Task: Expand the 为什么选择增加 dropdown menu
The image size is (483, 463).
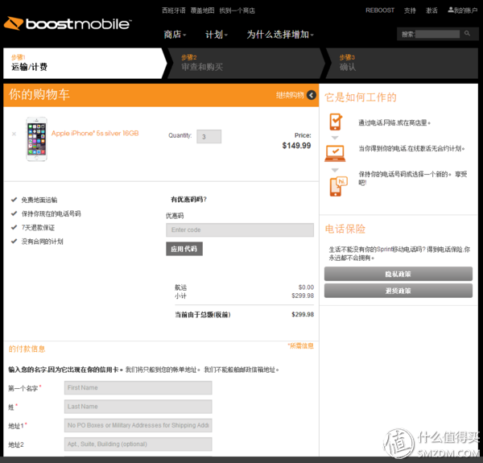Action: tap(280, 35)
